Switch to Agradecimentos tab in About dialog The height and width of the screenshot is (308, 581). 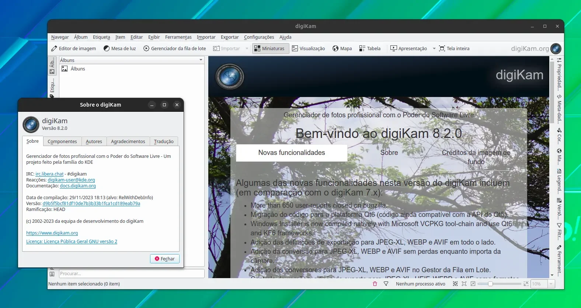[128, 141]
